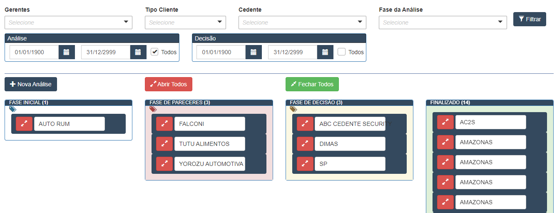Click the red tag icon in Fase de Pareceres
557x213 pixels.
tap(153, 109)
